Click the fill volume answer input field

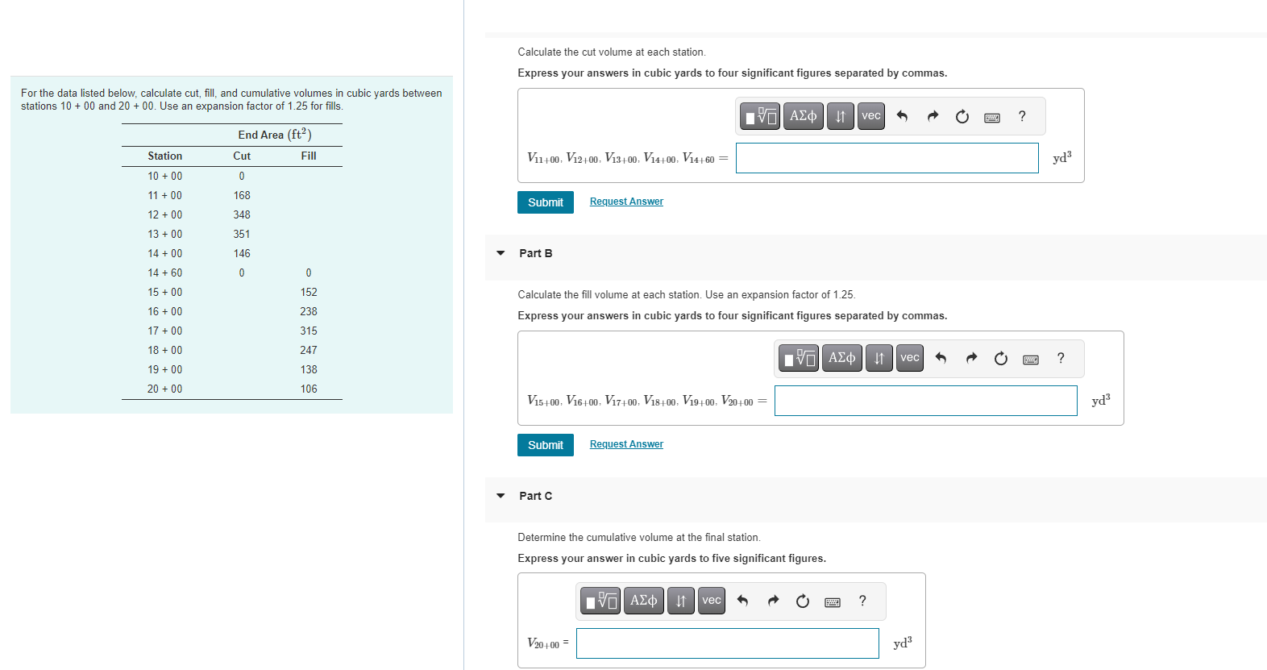[x=925, y=401]
